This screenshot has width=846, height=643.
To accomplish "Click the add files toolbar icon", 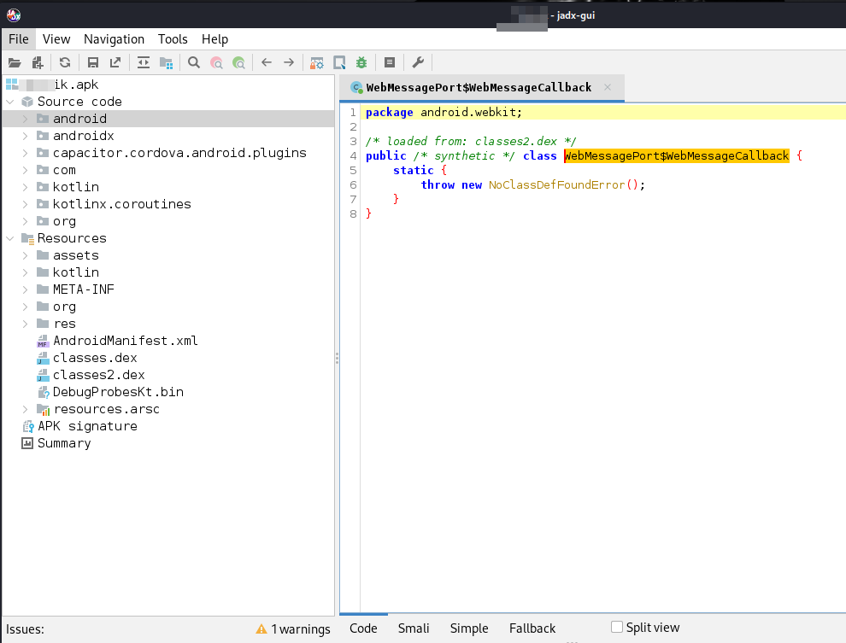I will click(x=37, y=62).
